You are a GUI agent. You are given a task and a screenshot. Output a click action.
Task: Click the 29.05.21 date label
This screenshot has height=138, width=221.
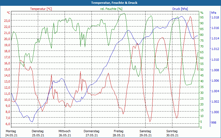[146, 135]
